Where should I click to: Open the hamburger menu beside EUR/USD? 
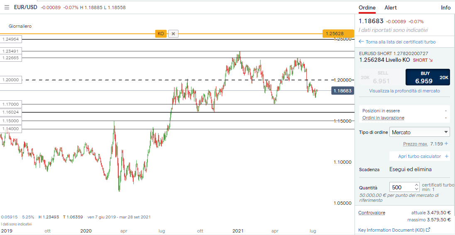click(7, 7)
